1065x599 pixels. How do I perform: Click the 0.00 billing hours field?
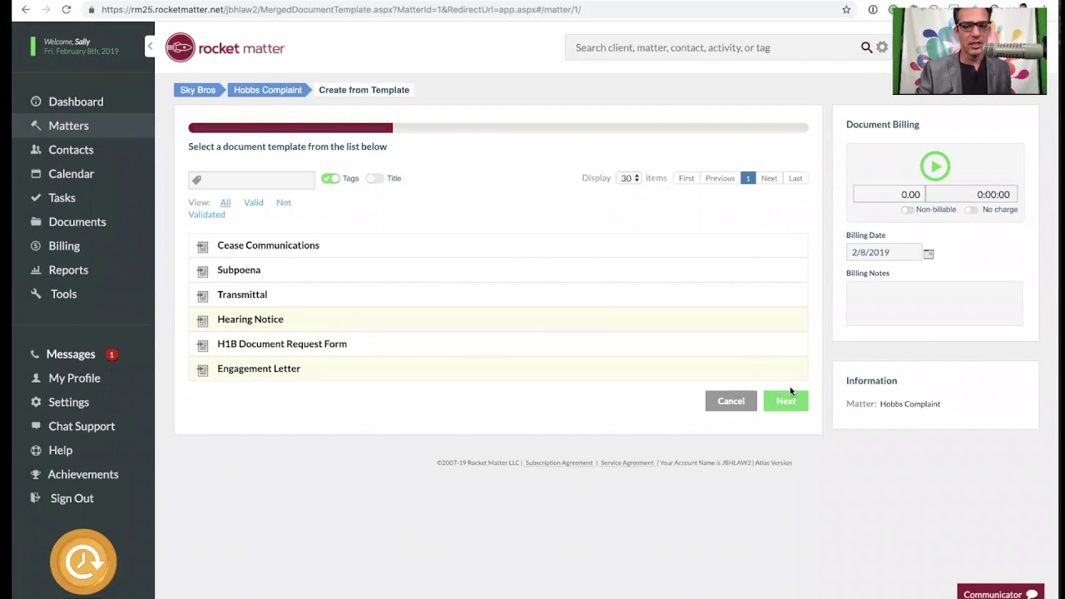tap(889, 195)
